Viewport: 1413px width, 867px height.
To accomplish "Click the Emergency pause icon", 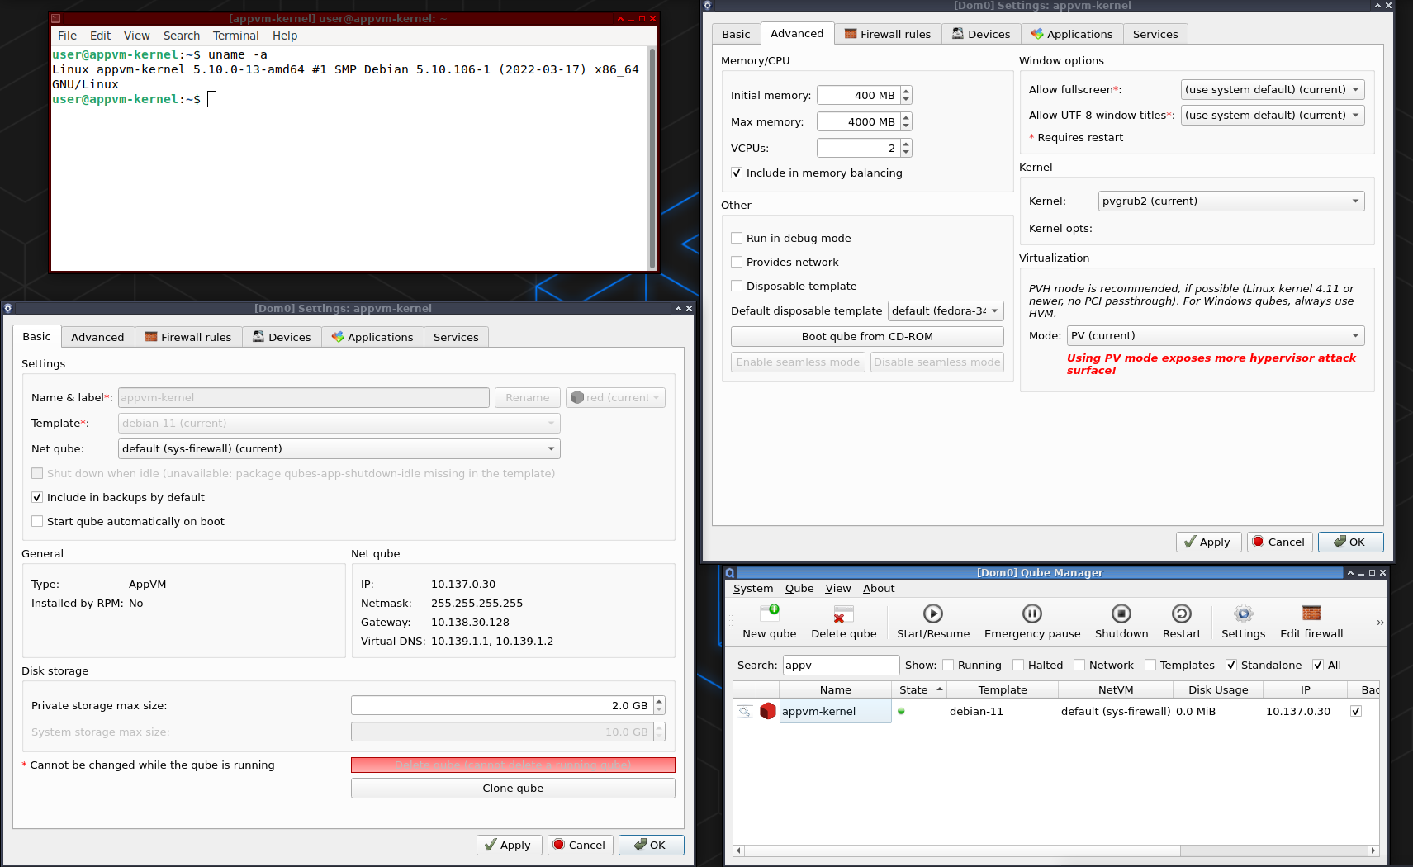I will click(x=1031, y=614).
